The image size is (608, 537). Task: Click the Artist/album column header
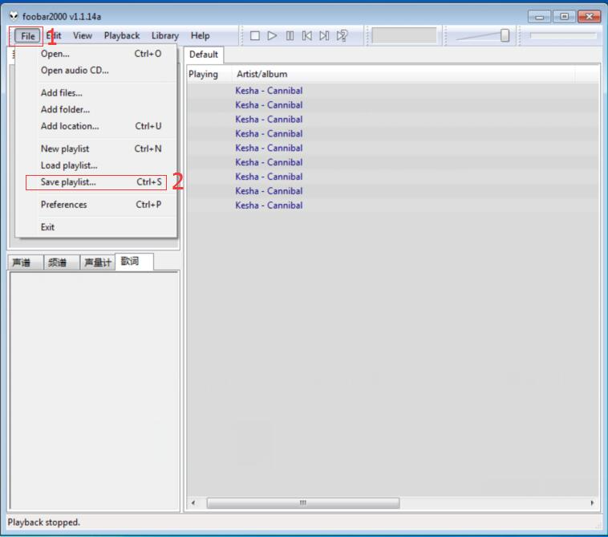403,74
